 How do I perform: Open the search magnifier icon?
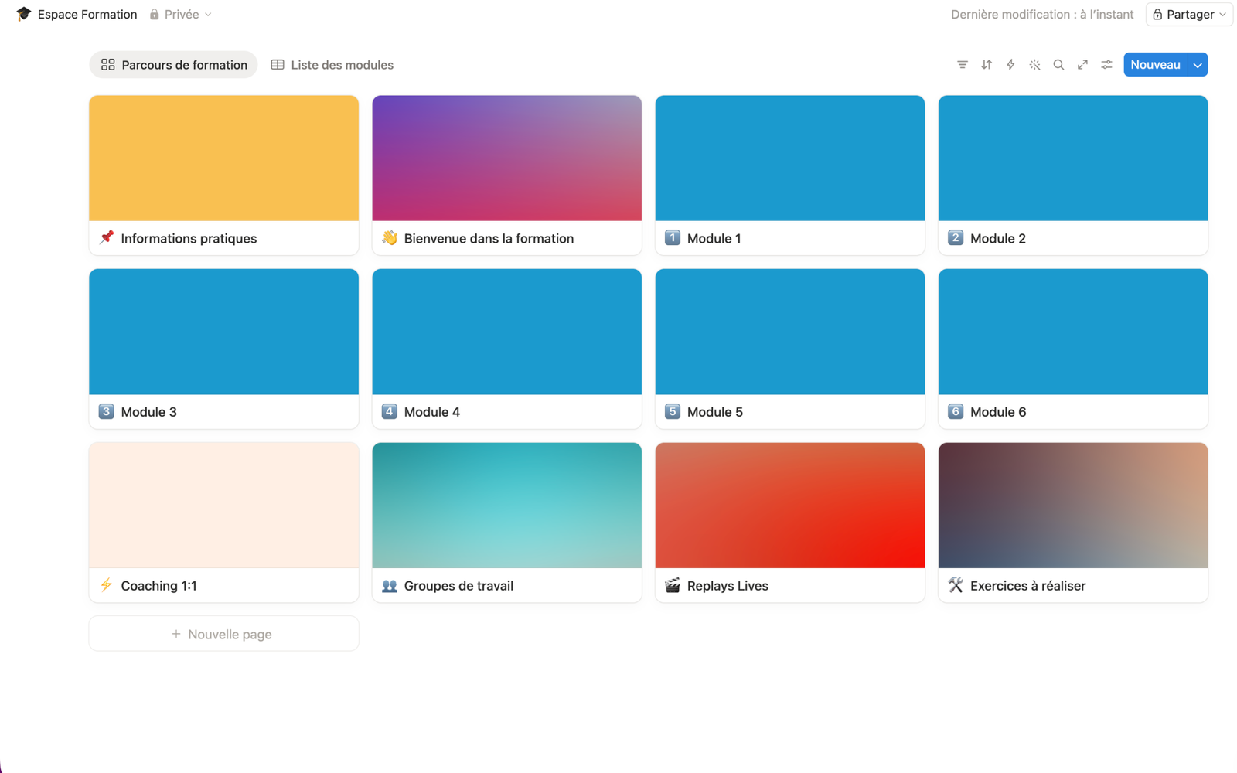tap(1058, 65)
